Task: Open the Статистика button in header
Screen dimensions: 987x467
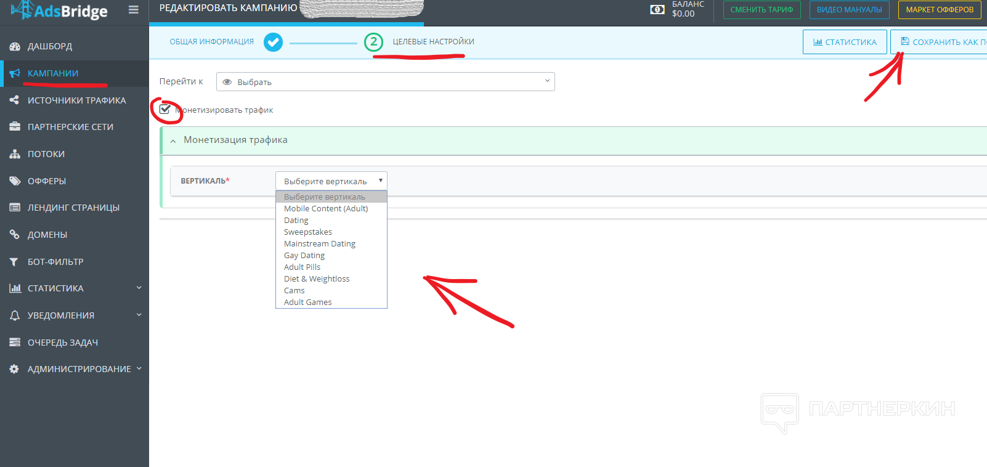Action: click(845, 42)
